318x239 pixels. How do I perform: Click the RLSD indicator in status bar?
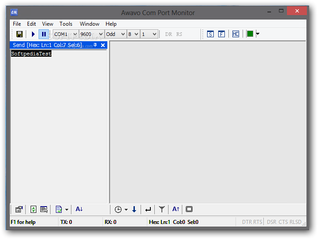coord(295,222)
